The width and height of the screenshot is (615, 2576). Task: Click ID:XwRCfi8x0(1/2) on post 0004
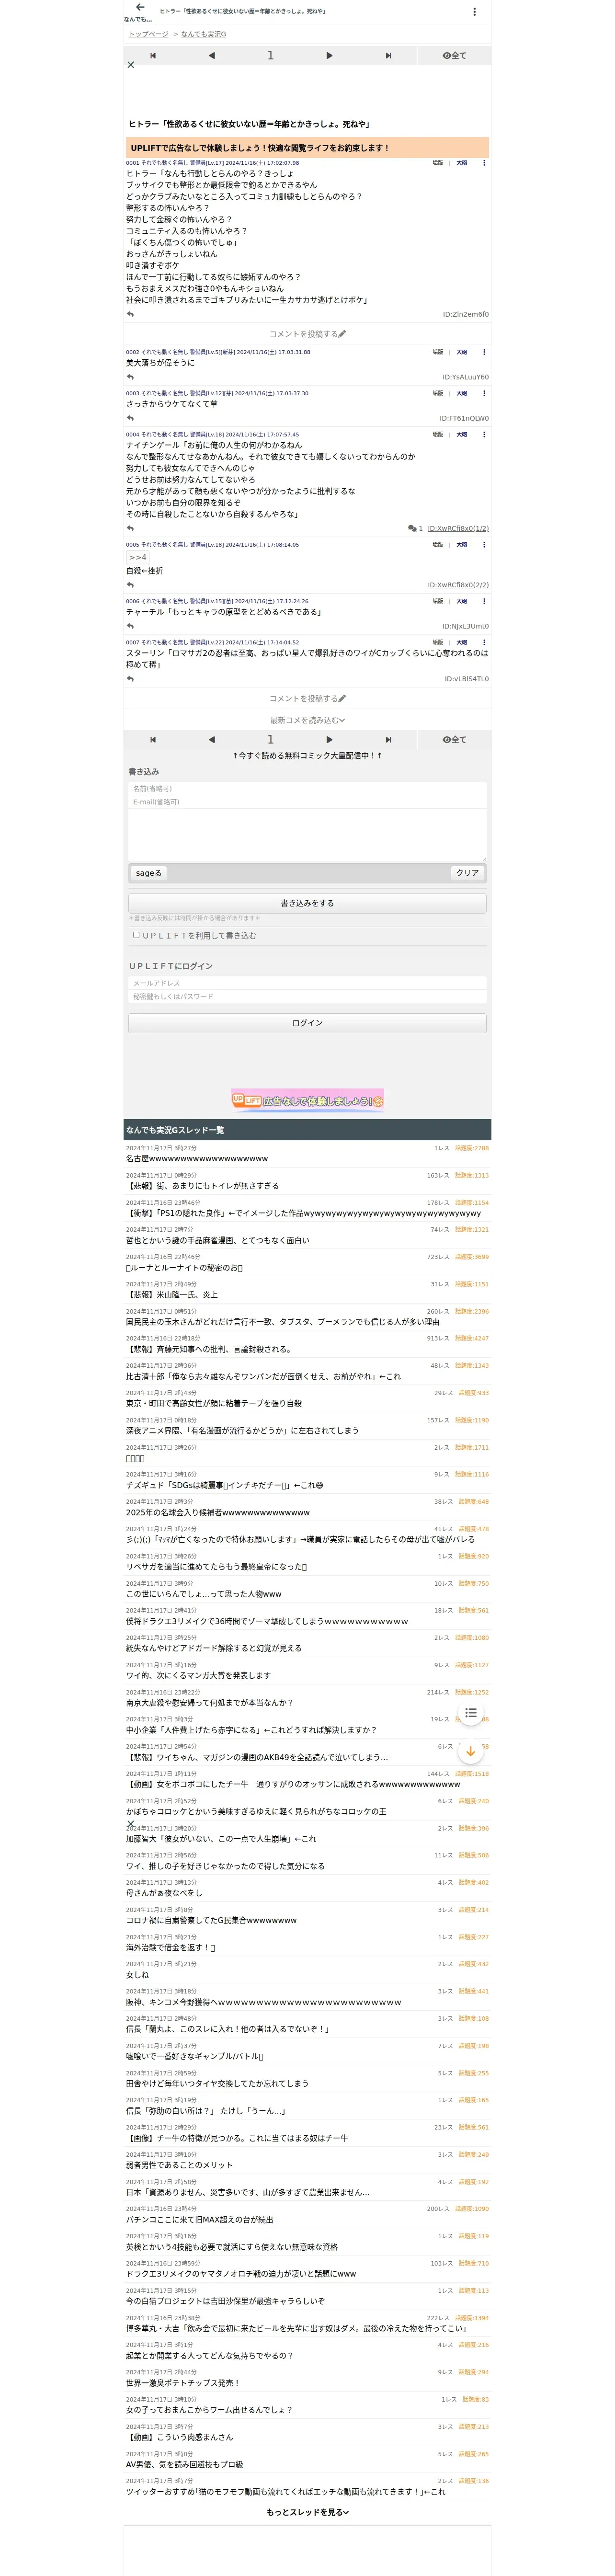[x=458, y=528]
